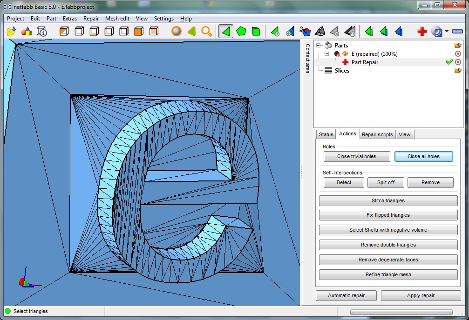The width and height of the screenshot is (469, 320).
Task: Open the Project menu
Action: [15, 19]
